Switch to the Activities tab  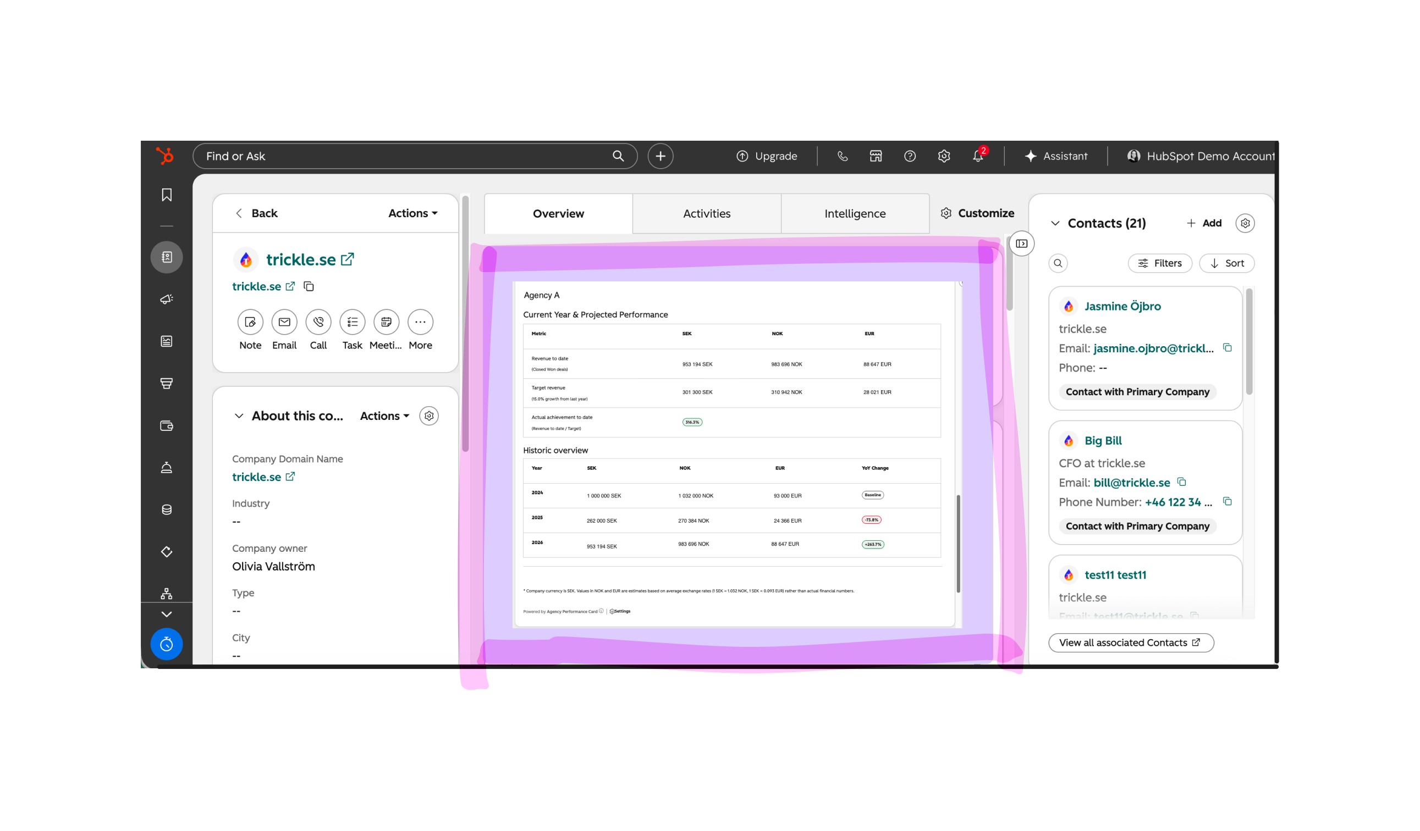click(x=707, y=214)
